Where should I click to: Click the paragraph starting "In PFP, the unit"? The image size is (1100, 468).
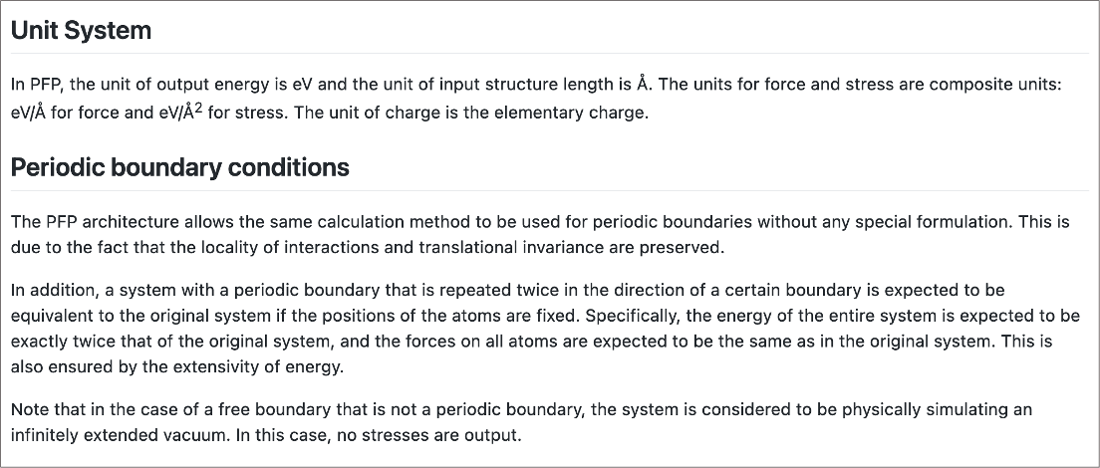click(x=536, y=98)
